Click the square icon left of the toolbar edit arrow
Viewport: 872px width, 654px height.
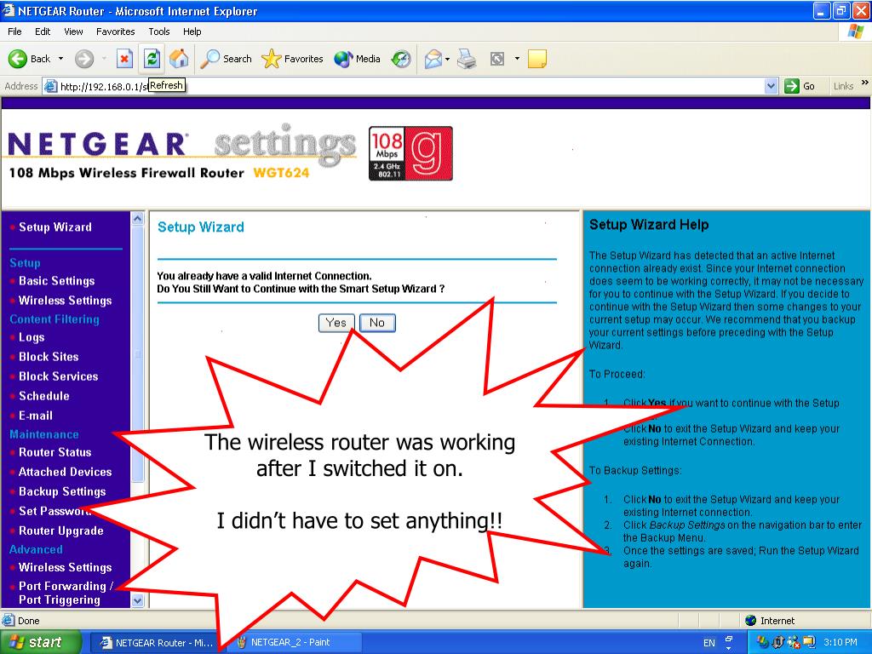(497, 59)
